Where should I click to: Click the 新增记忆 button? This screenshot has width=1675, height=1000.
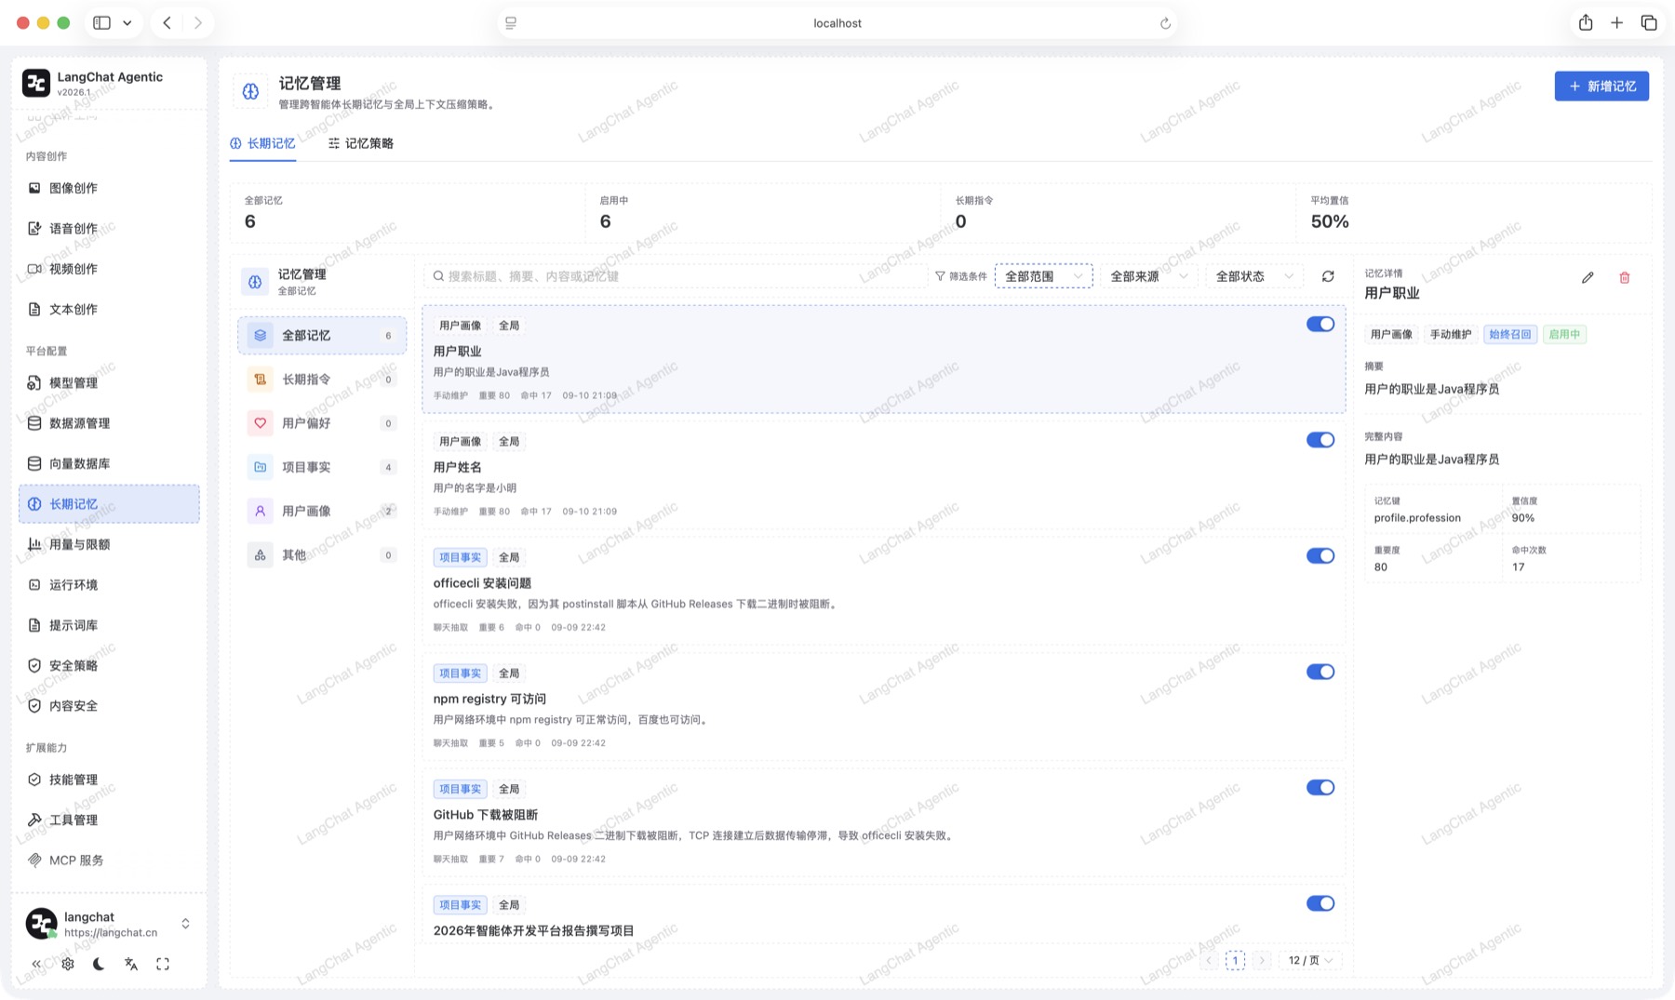(x=1601, y=86)
